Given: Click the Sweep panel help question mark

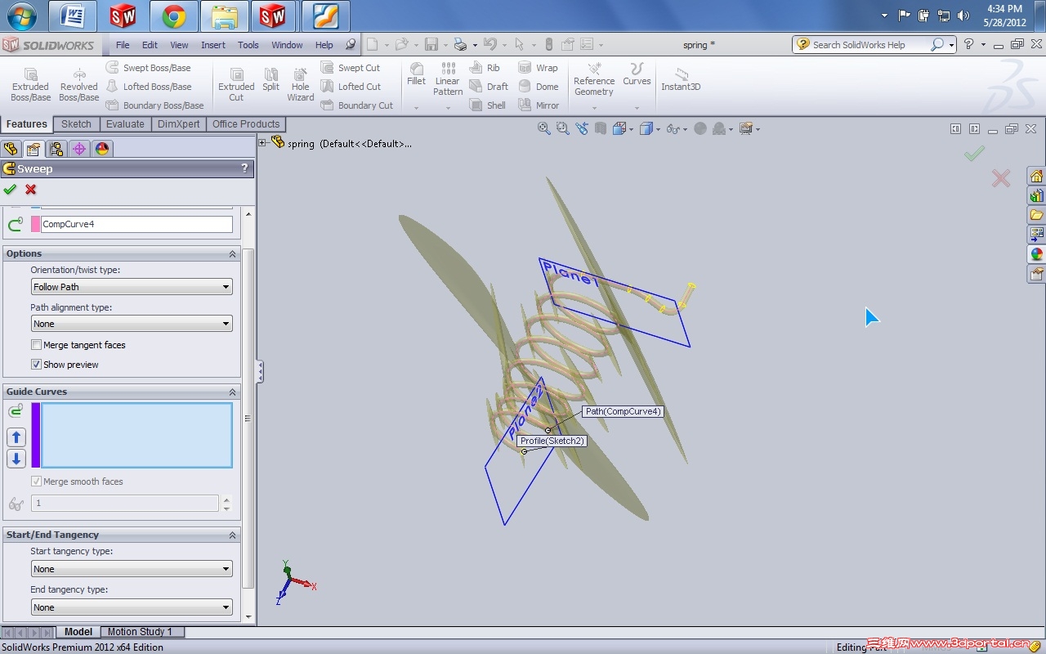Looking at the screenshot, I should coord(244,168).
